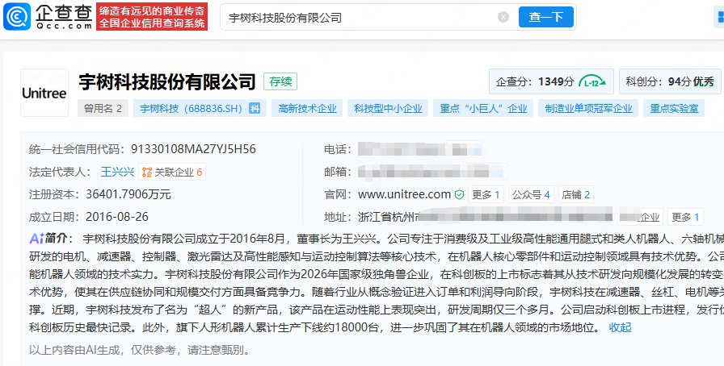Collapse the AI summary with 收起

coord(620,327)
